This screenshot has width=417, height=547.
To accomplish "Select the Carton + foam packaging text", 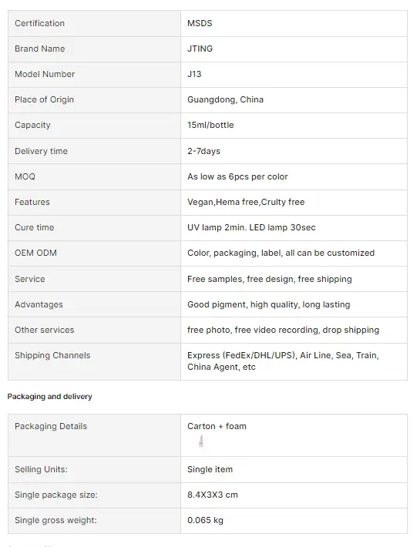I will click(217, 426).
